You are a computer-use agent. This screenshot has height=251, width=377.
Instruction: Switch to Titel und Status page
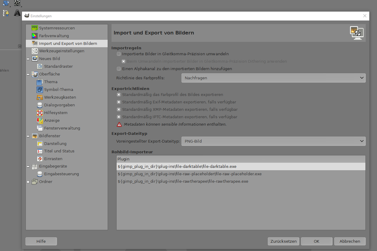click(x=59, y=151)
